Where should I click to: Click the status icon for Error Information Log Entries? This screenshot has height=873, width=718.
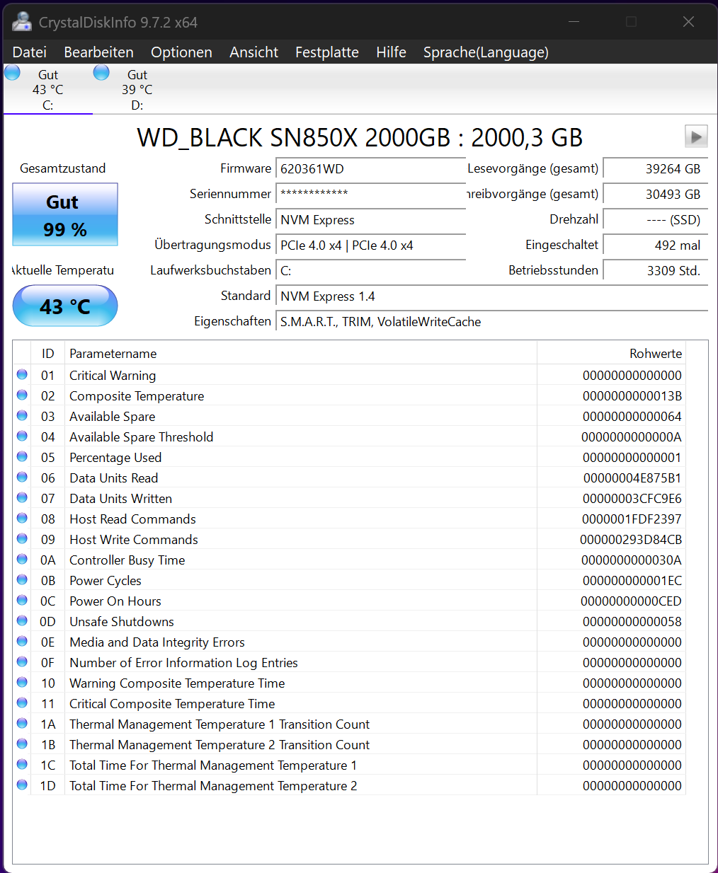pos(22,661)
